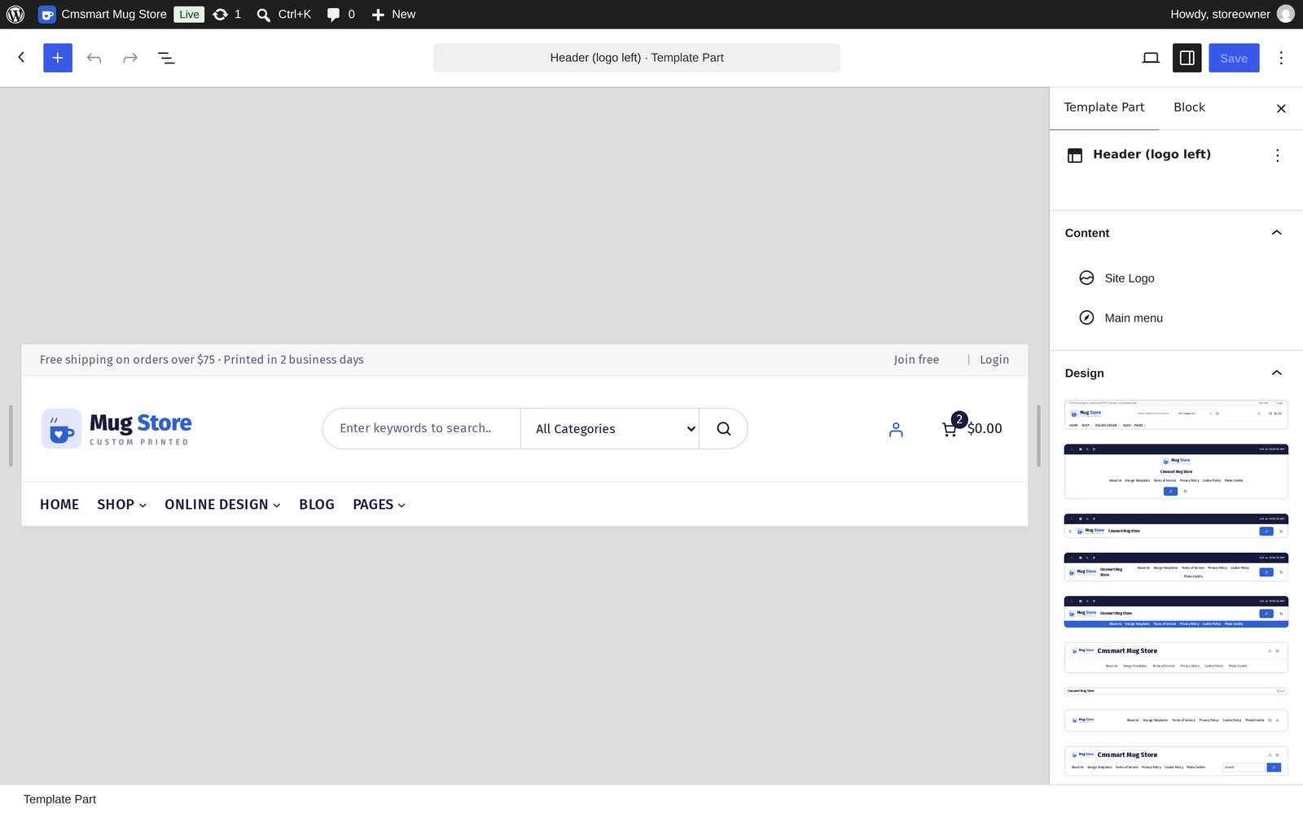
Task: Toggle the Settings sidebar panel
Action: [1187, 58]
